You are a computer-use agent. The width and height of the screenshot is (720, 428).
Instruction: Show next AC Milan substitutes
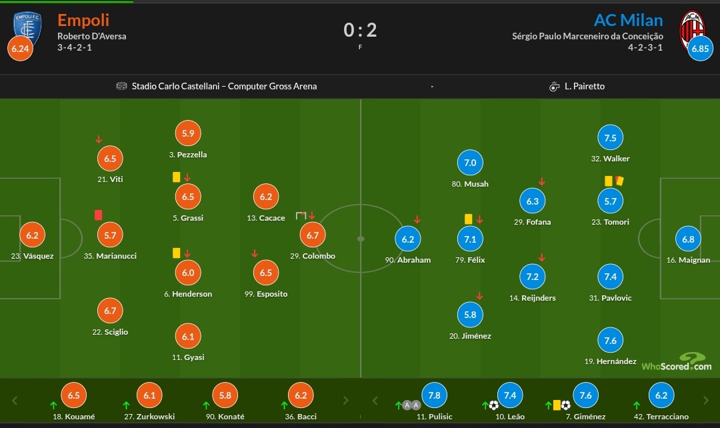pyautogui.click(x=706, y=401)
